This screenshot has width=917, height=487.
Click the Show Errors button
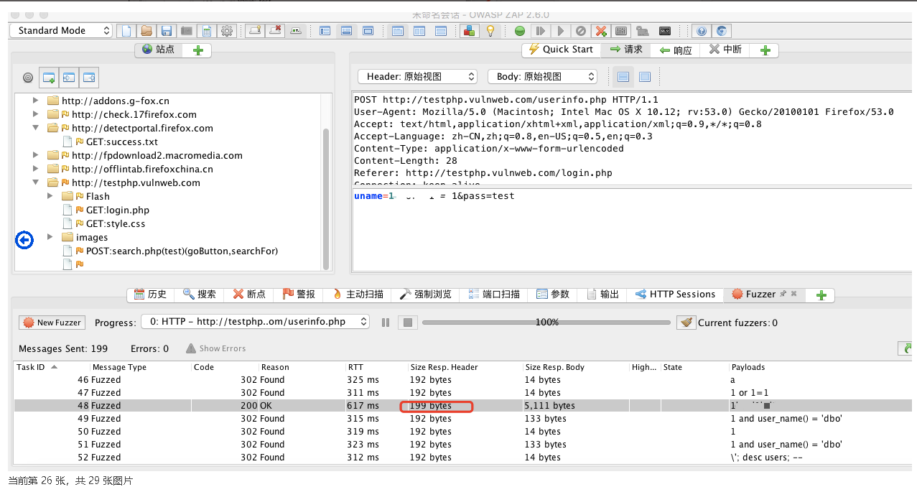point(215,348)
